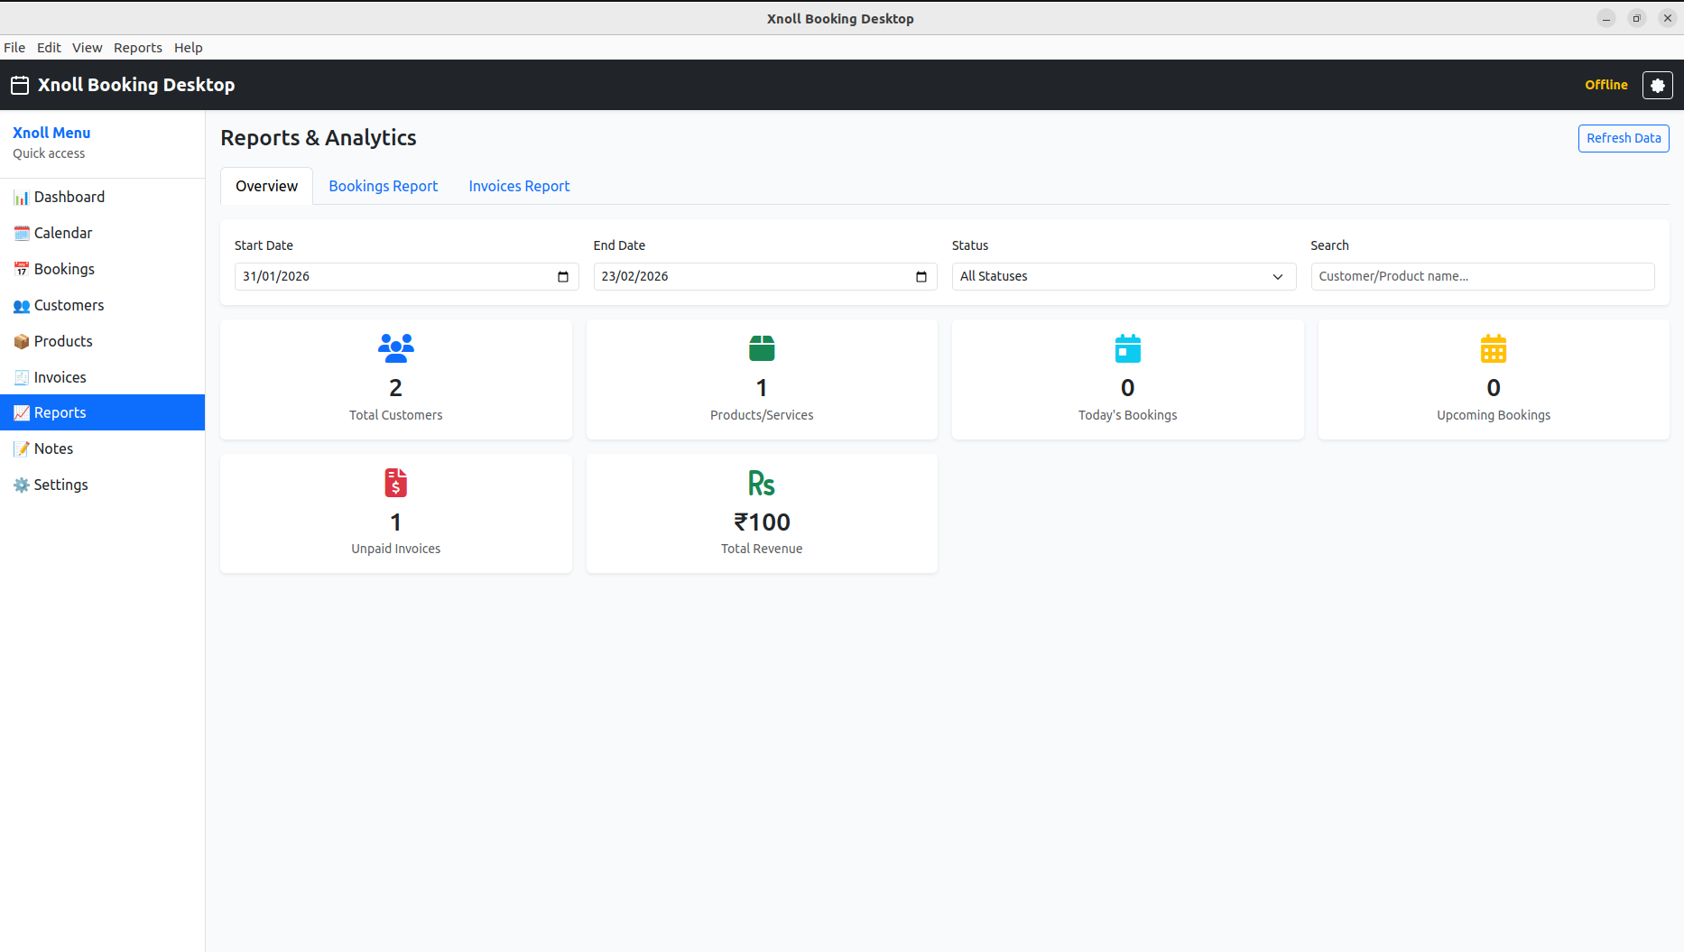Select Reports in the left sidebar

[x=60, y=412]
